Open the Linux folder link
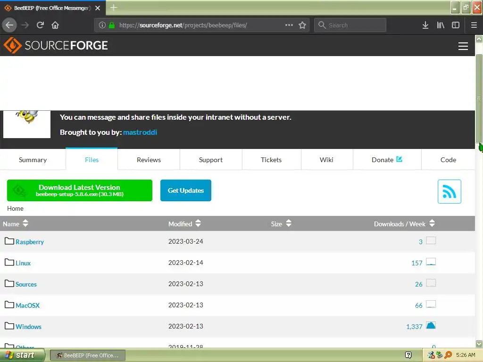The image size is (483, 362). (x=23, y=263)
